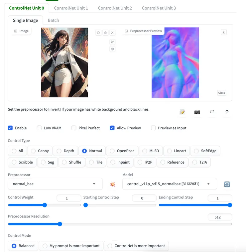Run the preprocessor with the explosion icon
The image size is (246, 252).
113,184
